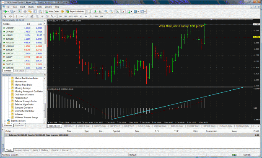Switch to Favorites tab in Navigator
262x158 pixels.
pyautogui.click(x=20, y=125)
